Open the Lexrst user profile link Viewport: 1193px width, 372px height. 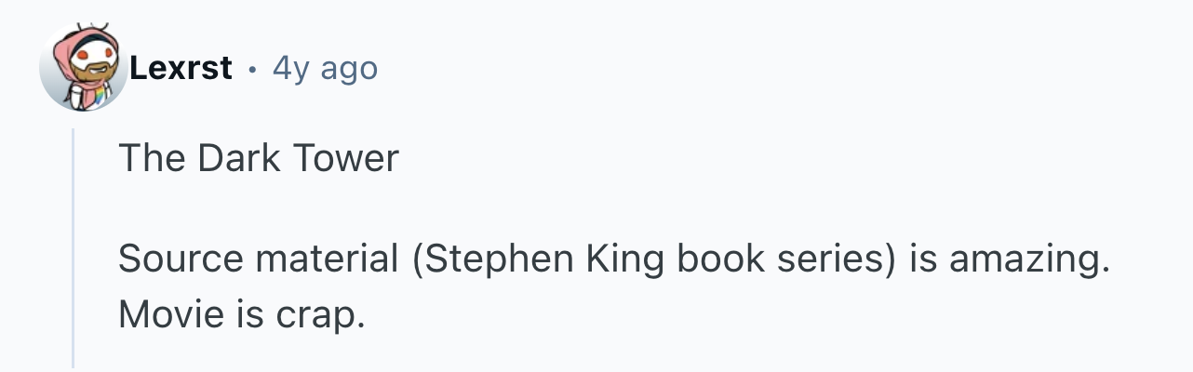coord(181,68)
